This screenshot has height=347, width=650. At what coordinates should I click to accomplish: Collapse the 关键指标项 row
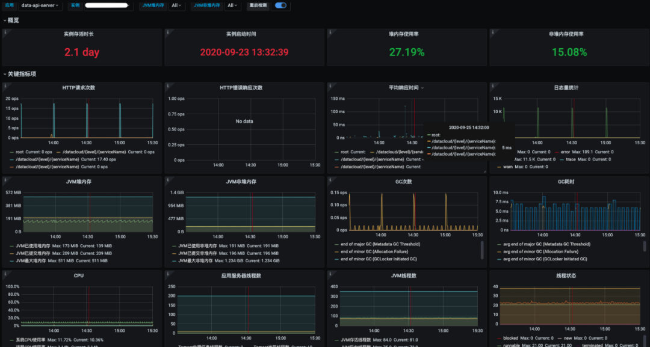[x=19, y=74]
